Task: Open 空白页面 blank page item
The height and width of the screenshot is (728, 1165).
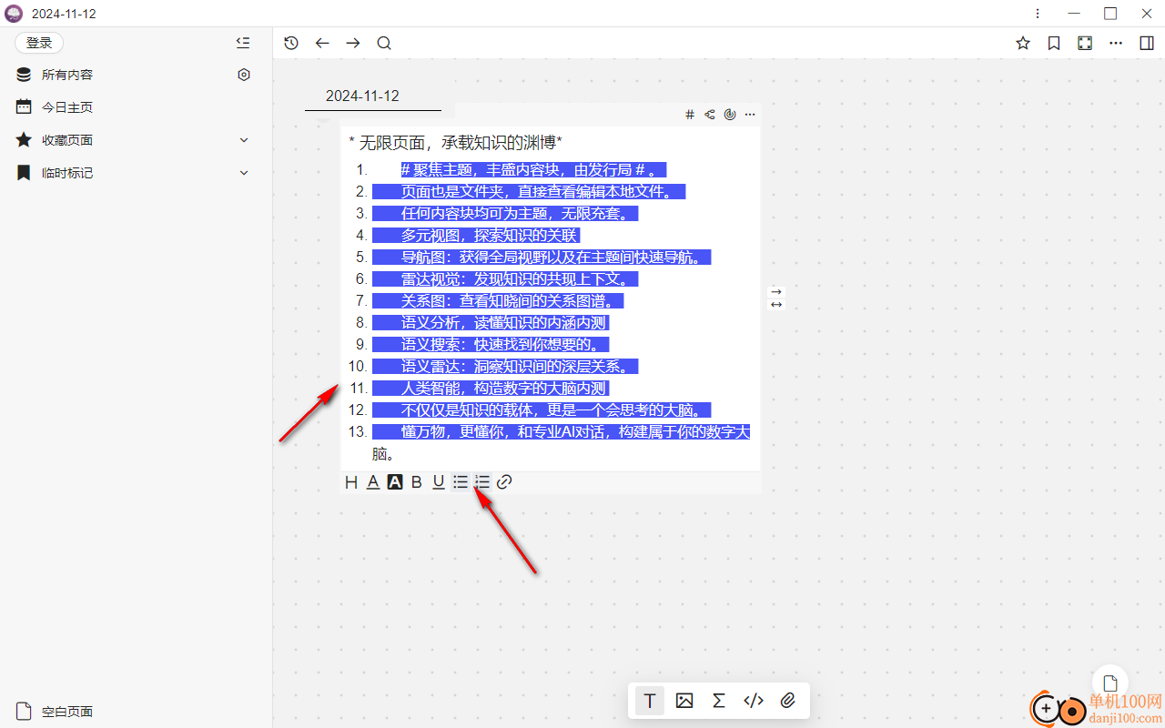Action: pos(67,712)
